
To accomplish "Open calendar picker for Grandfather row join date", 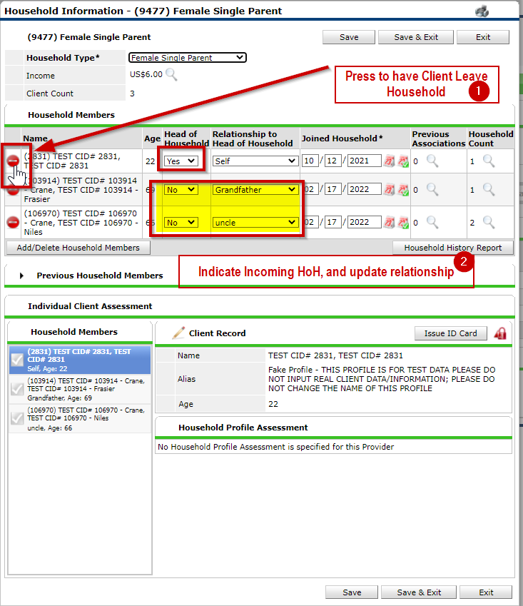I will pos(389,189).
